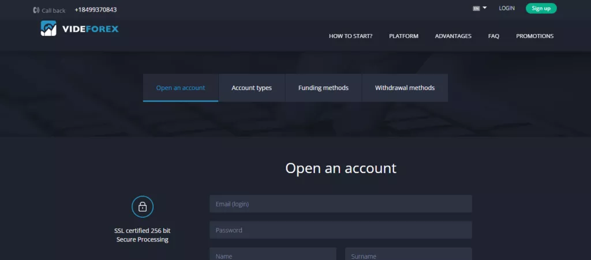Screen dimensions: 591x260
Task: Open the ADVANTAGES menu item
Action: [x=453, y=36]
